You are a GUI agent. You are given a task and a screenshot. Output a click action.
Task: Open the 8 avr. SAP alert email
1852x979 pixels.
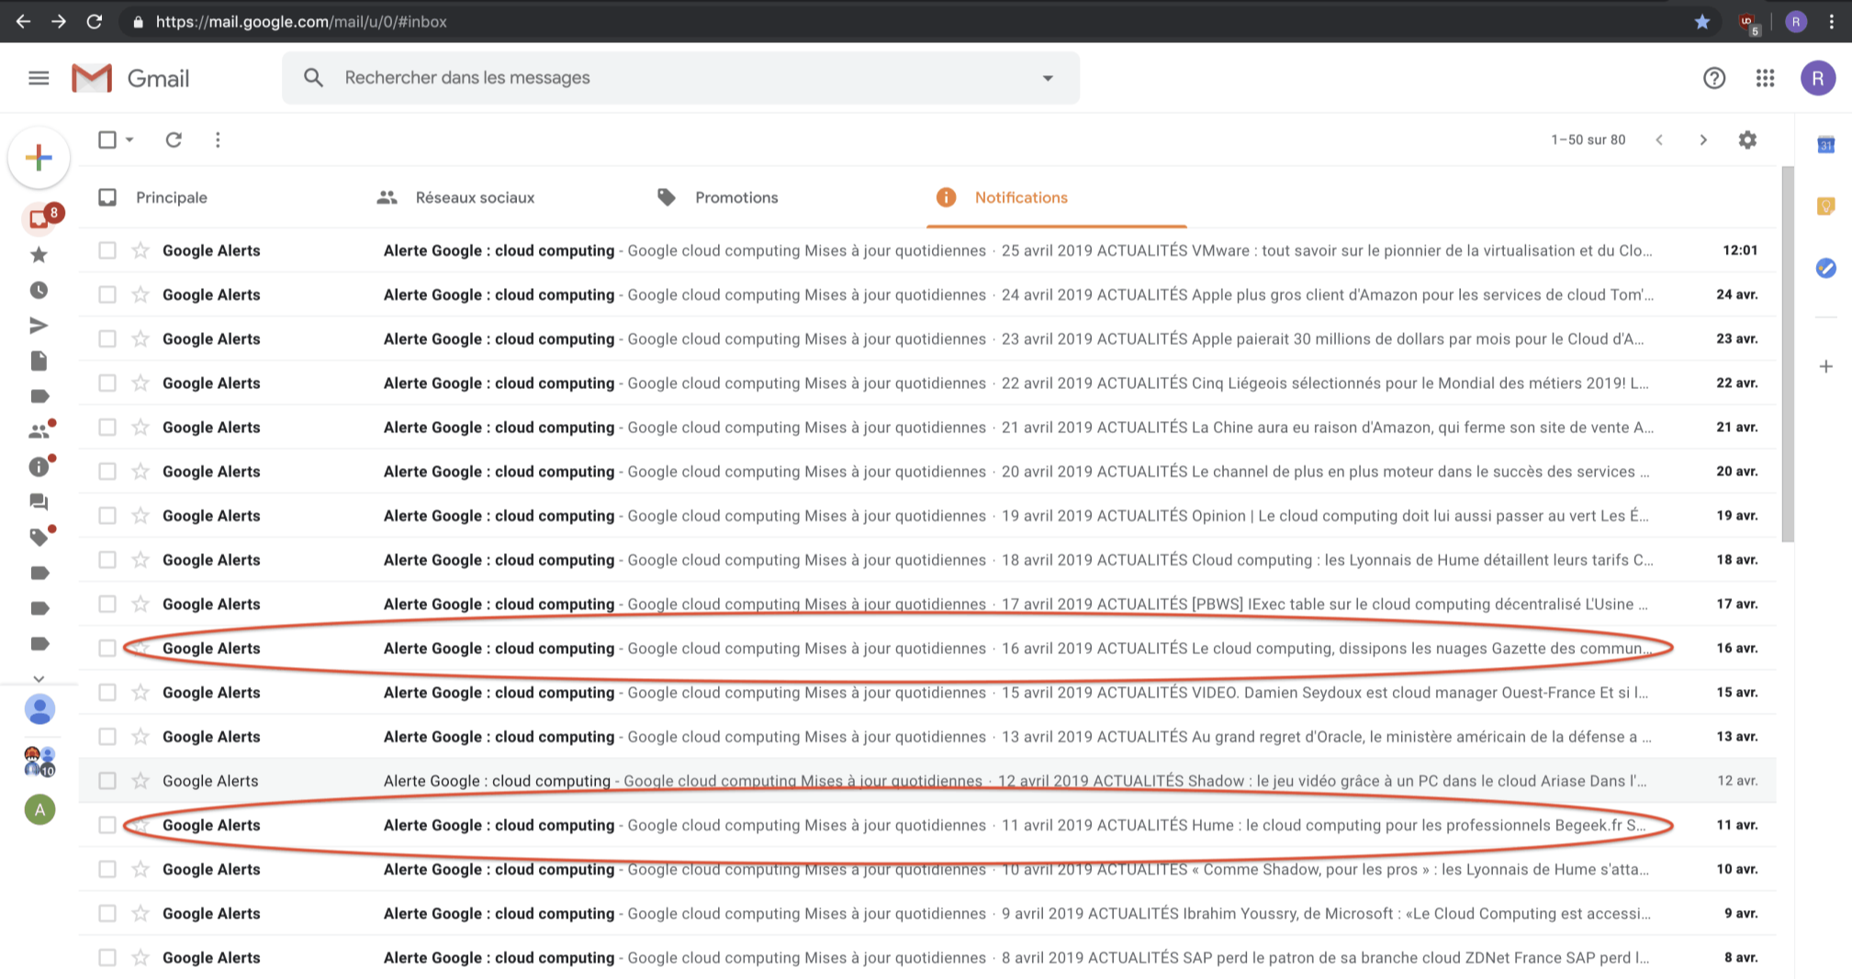pyautogui.click(x=927, y=957)
